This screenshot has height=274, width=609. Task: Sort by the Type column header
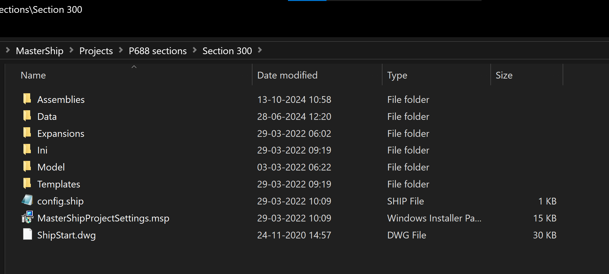(x=397, y=75)
